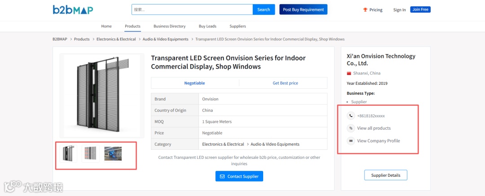Open Post Buy Requirement
Screen dimensions: 485x196
pos(303,9)
